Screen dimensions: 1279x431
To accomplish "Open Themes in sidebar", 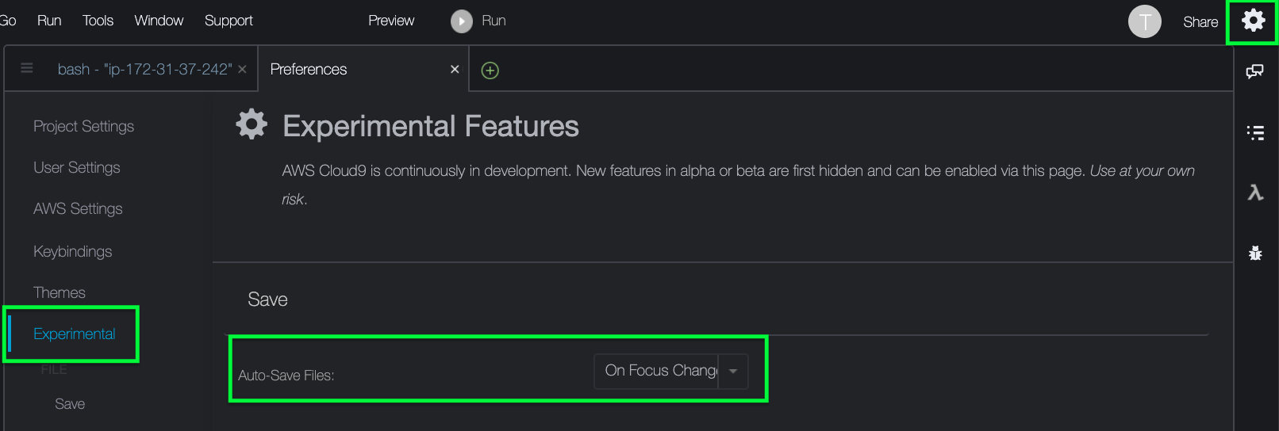I will click(59, 293).
